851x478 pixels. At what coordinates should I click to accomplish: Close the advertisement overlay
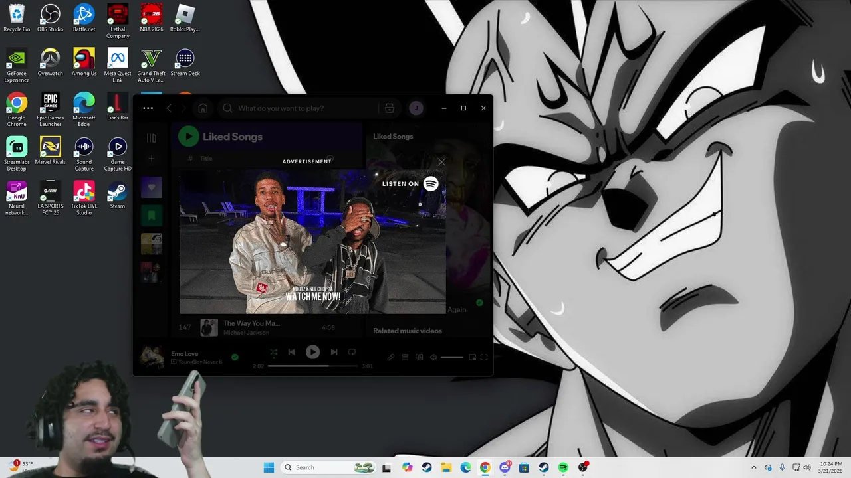(441, 161)
